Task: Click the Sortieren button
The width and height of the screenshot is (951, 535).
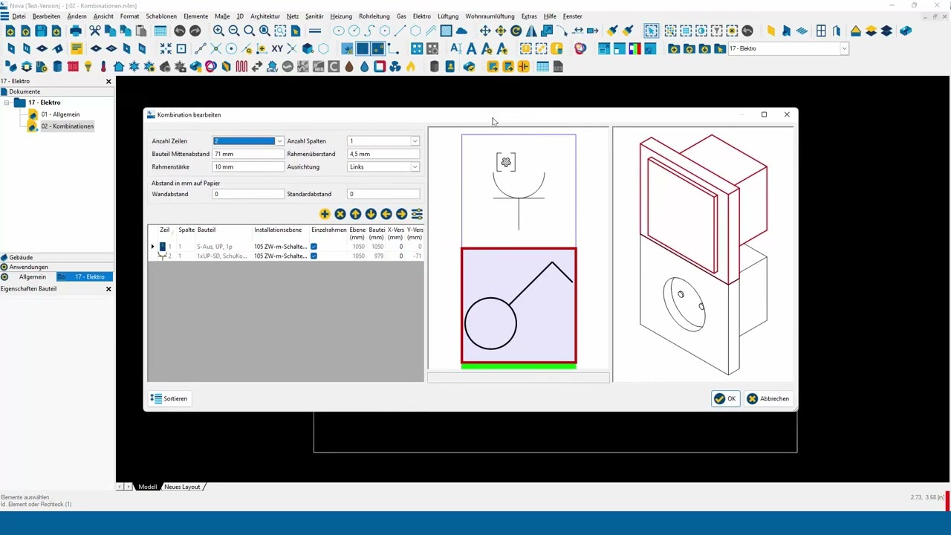Action: tap(169, 399)
